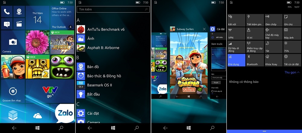
Task: Tap the Back arrow on the Start screen
Action: [x=14, y=128]
